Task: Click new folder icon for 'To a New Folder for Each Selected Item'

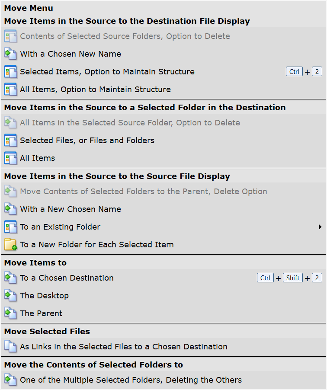Action: click(x=10, y=245)
